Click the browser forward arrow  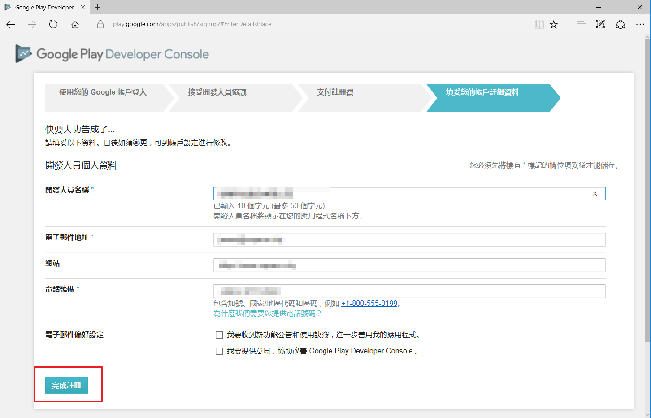(32, 24)
